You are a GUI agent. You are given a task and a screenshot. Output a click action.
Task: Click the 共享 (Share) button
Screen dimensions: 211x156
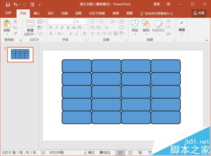point(199,13)
